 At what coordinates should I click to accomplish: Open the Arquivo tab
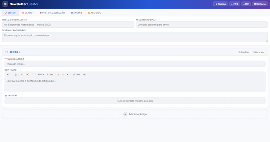click(94, 13)
